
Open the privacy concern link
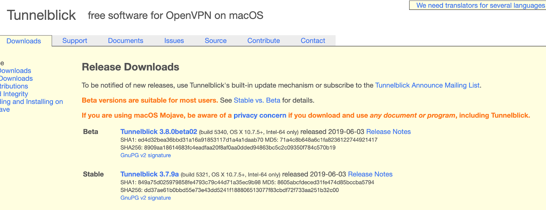(x=260, y=115)
